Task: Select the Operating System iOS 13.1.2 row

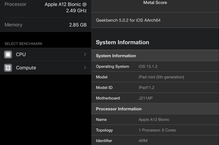Action: [x=155, y=66]
